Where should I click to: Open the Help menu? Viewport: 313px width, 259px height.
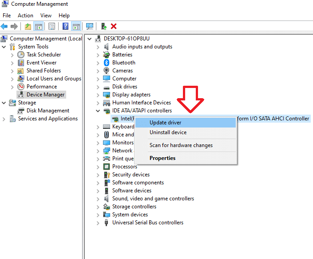click(x=64, y=16)
